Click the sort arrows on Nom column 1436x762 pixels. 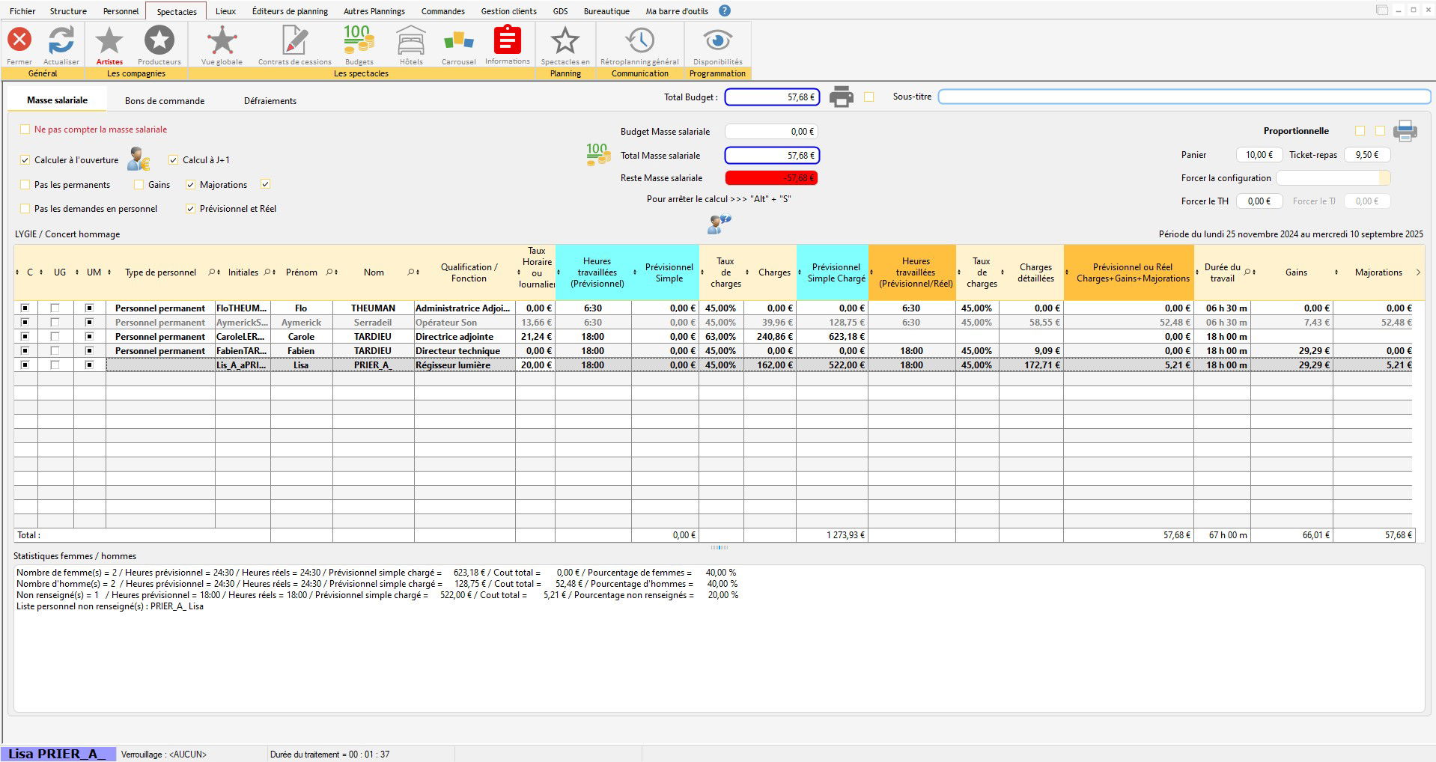point(417,272)
